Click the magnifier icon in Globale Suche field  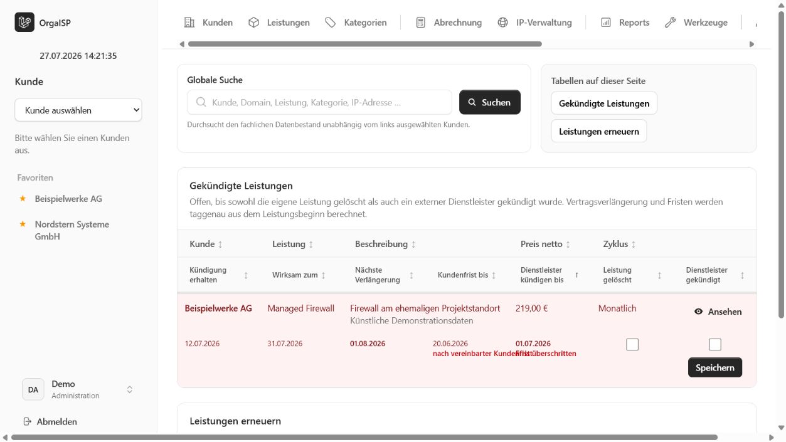(x=201, y=102)
